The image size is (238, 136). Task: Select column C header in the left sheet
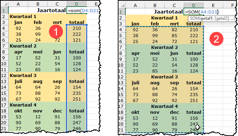click(57, 4)
